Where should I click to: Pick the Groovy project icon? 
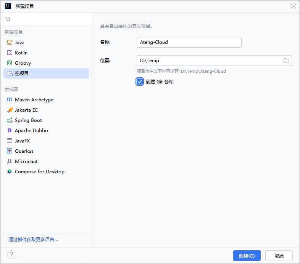click(x=10, y=63)
